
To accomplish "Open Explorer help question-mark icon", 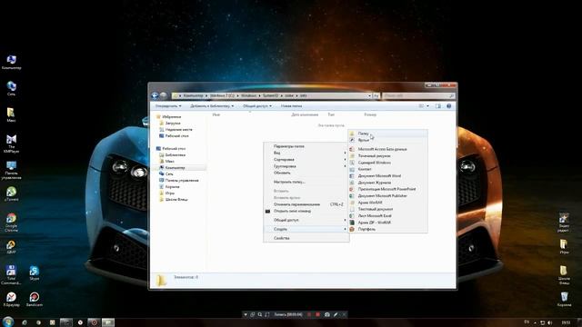I will click(448, 106).
